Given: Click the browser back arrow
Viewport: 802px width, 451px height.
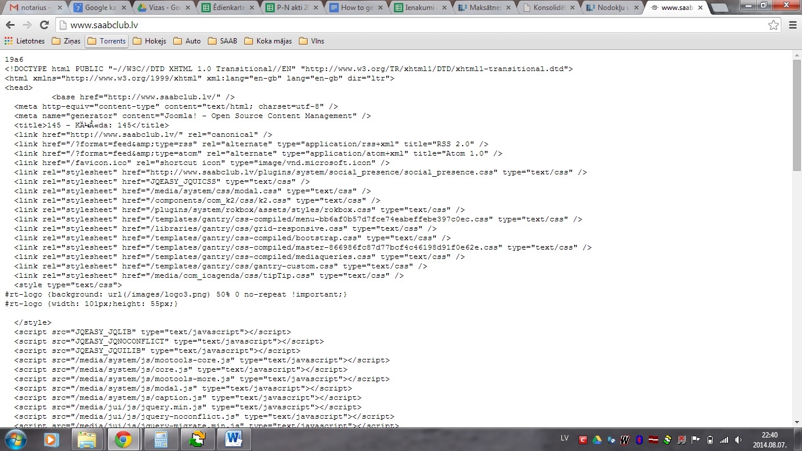Looking at the screenshot, I should pyautogui.click(x=10, y=25).
